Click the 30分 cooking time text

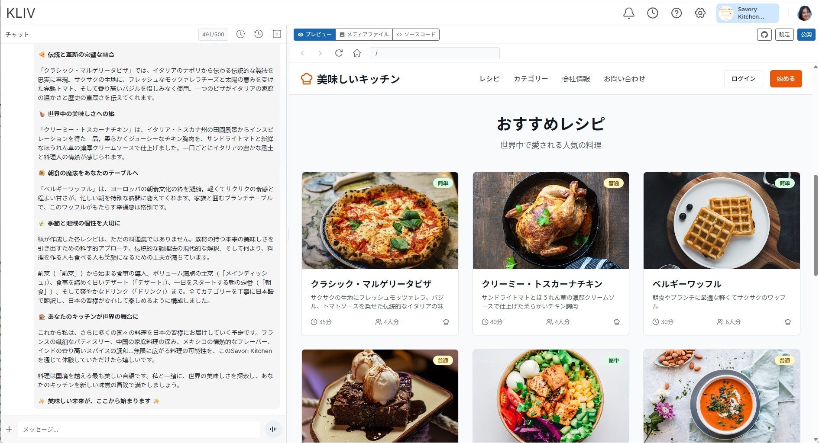pos(667,322)
